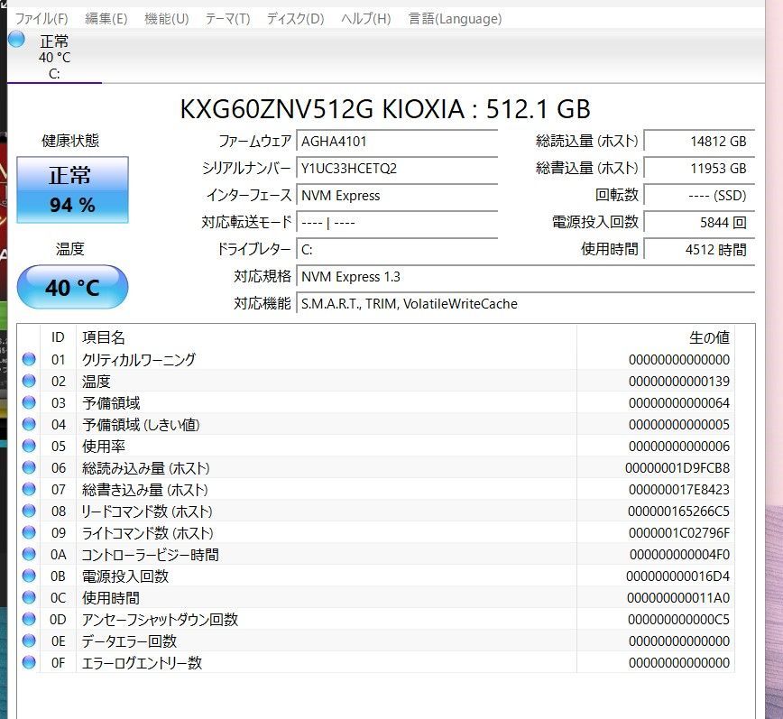783x719 pixels.
Task: Click the status orb for row 0F エラーログエントリー数
Action: 29,662
